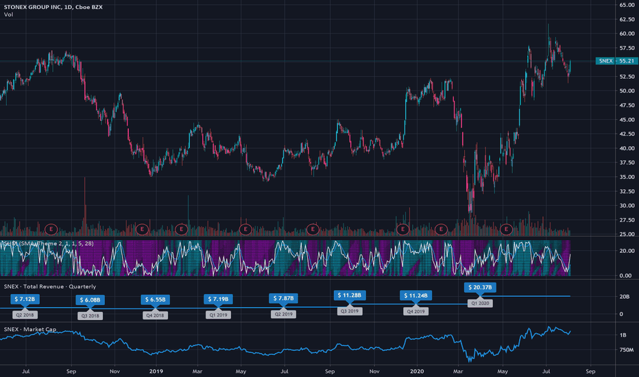639x377 pixels.
Task: Click the earnings E marker near August 2019
Action: [x=313, y=230]
